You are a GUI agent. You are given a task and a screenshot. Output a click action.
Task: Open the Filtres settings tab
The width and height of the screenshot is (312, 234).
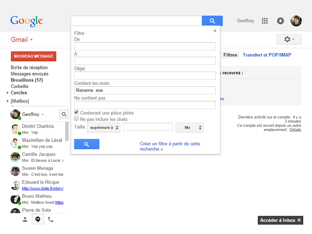[230, 55]
